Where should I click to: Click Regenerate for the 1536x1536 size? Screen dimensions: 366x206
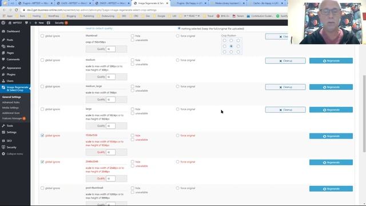point(331,136)
